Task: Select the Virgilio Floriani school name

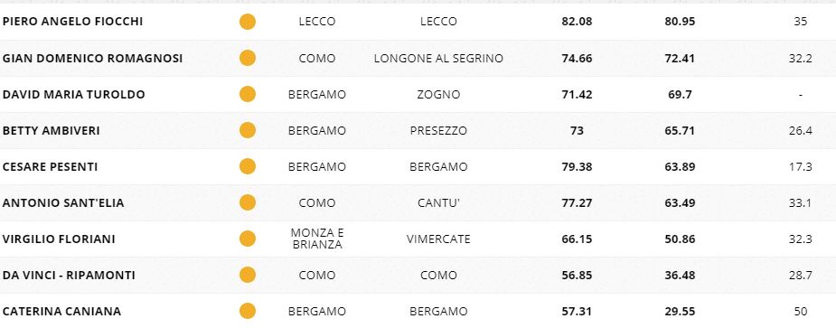Action: tap(59, 239)
